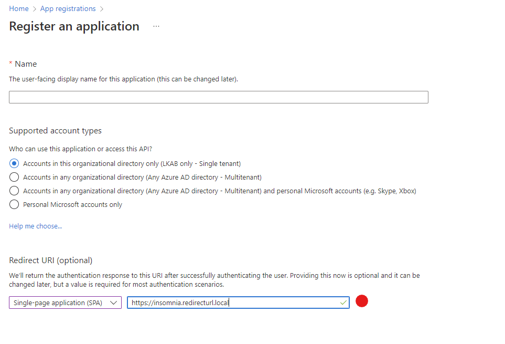Click the chevron after App registrations
This screenshot has height=344, width=505.
[x=101, y=8]
